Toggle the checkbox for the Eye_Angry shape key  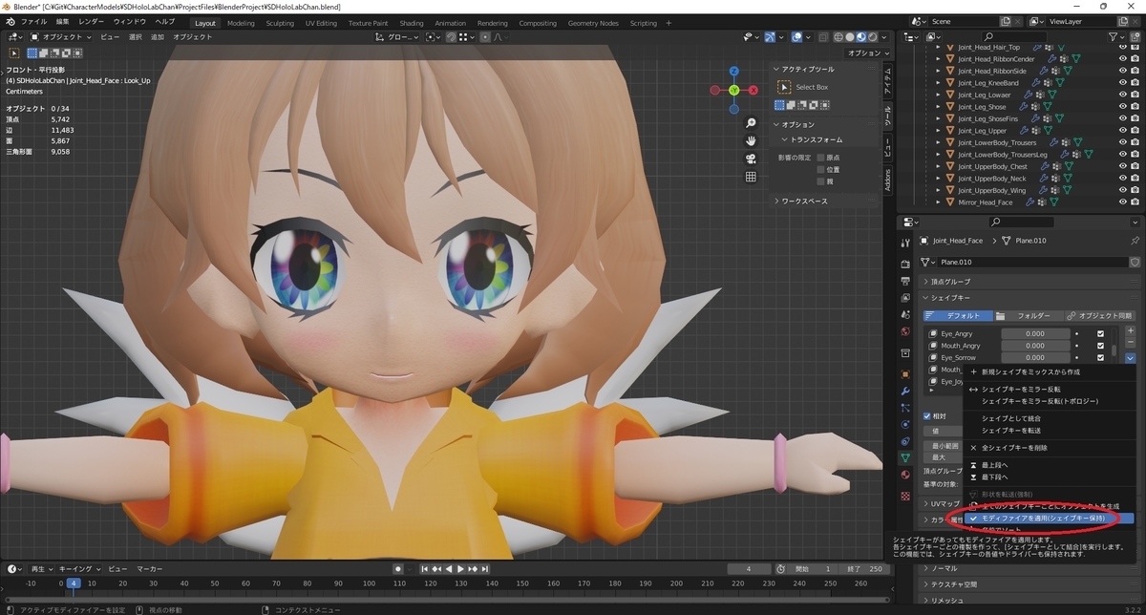[x=1100, y=333]
